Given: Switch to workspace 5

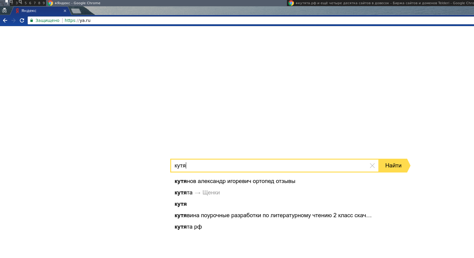Looking at the screenshot, I should (x=26, y=3).
